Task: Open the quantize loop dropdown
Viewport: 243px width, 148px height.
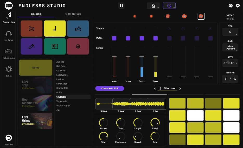Action: 169,6
